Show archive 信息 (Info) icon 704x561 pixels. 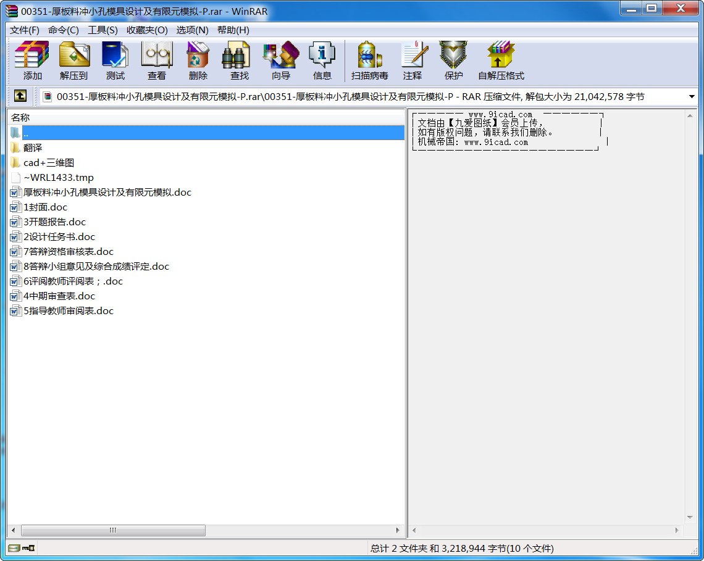[322, 60]
